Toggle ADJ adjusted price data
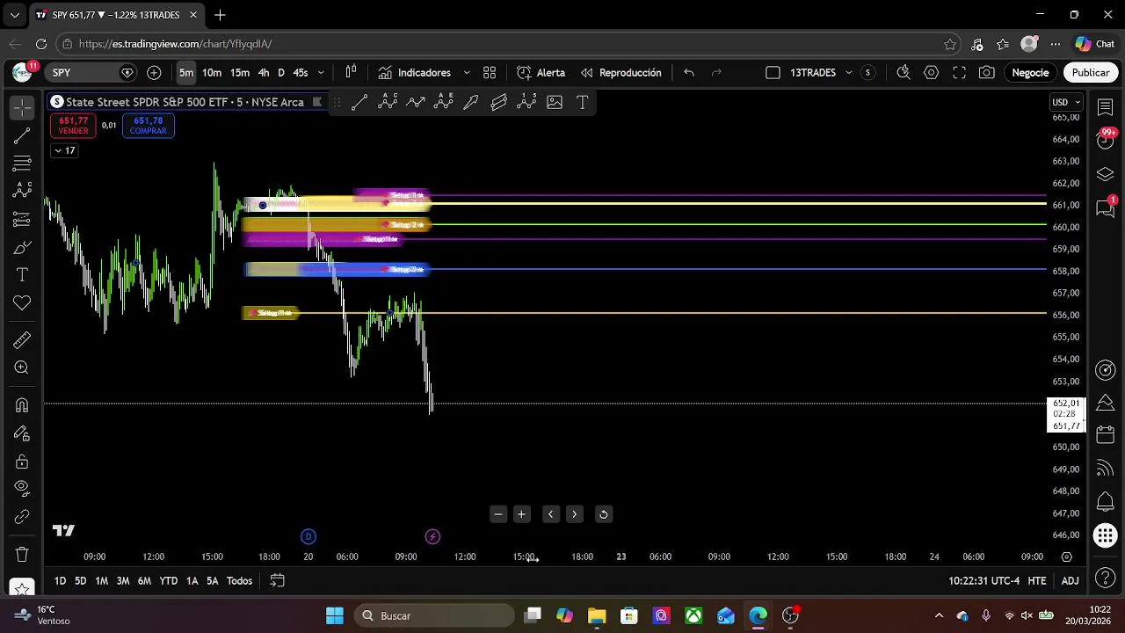This screenshot has width=1125, height=633. coord(1070,581)
